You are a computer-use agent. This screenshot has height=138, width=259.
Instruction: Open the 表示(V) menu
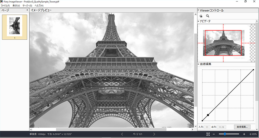(x=16, y=6)
